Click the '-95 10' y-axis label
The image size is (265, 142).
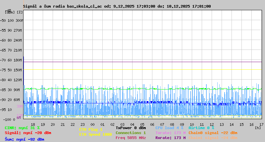tap(6, 110)
